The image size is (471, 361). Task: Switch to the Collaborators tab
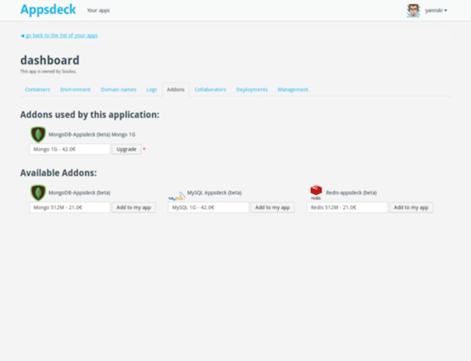click(x=210, y=90)
